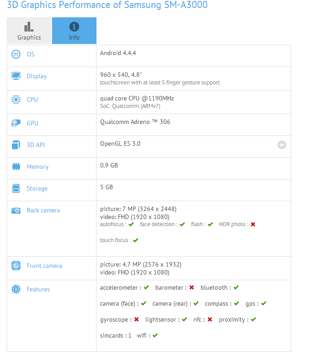Click the page title Samsung SM-A3000
This screenshot has height=354, width=317.
coord(108,5)
